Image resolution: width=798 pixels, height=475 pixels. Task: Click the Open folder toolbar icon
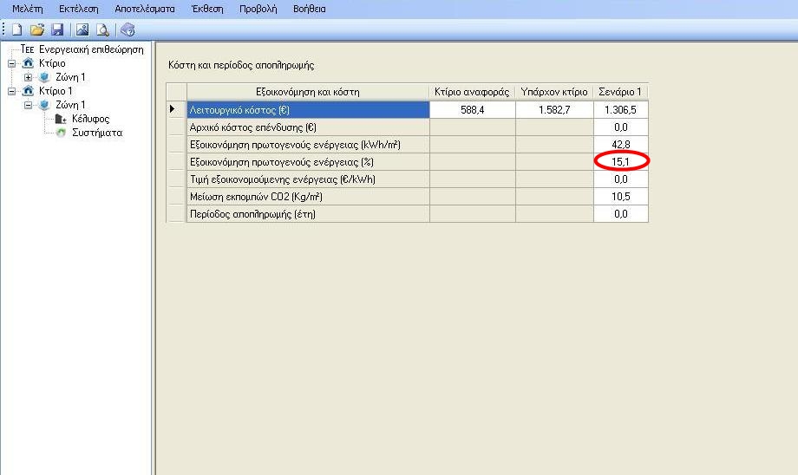pos(36,30)
